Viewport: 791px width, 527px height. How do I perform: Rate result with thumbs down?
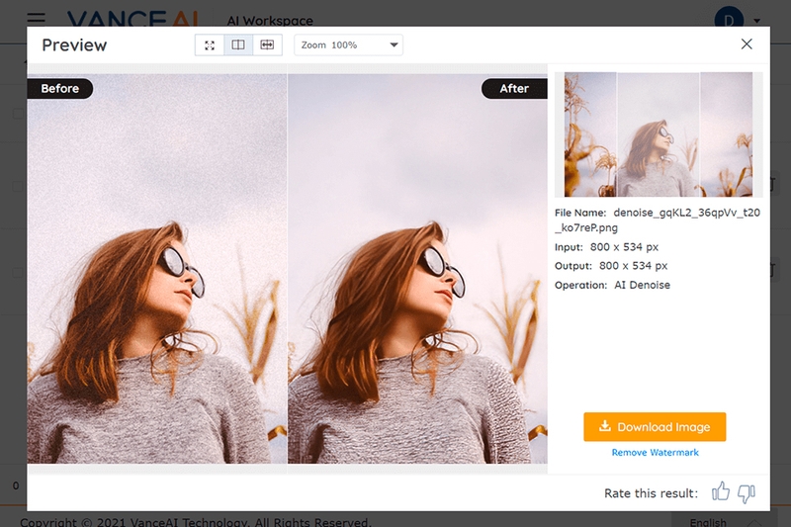coord(747,493)
